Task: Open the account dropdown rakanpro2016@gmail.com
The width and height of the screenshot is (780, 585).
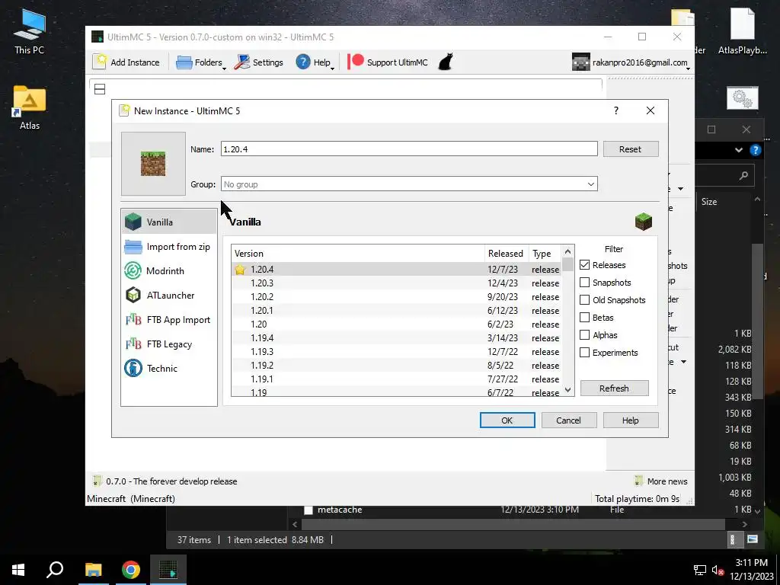Action: 631,62
